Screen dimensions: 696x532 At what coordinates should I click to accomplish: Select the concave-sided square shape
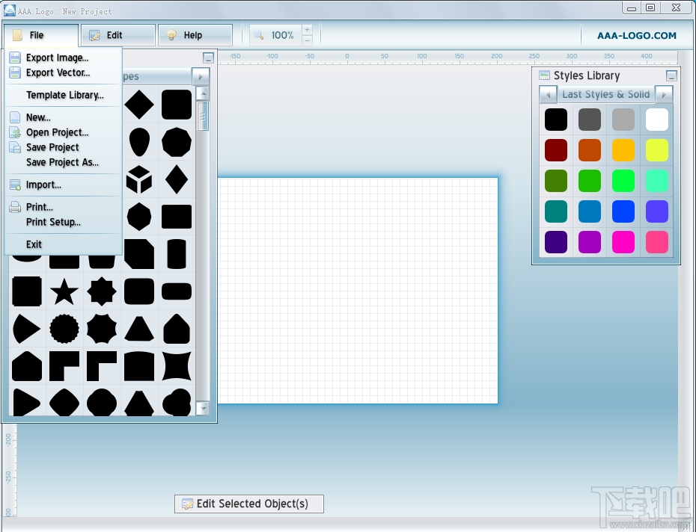pos(177,366)
